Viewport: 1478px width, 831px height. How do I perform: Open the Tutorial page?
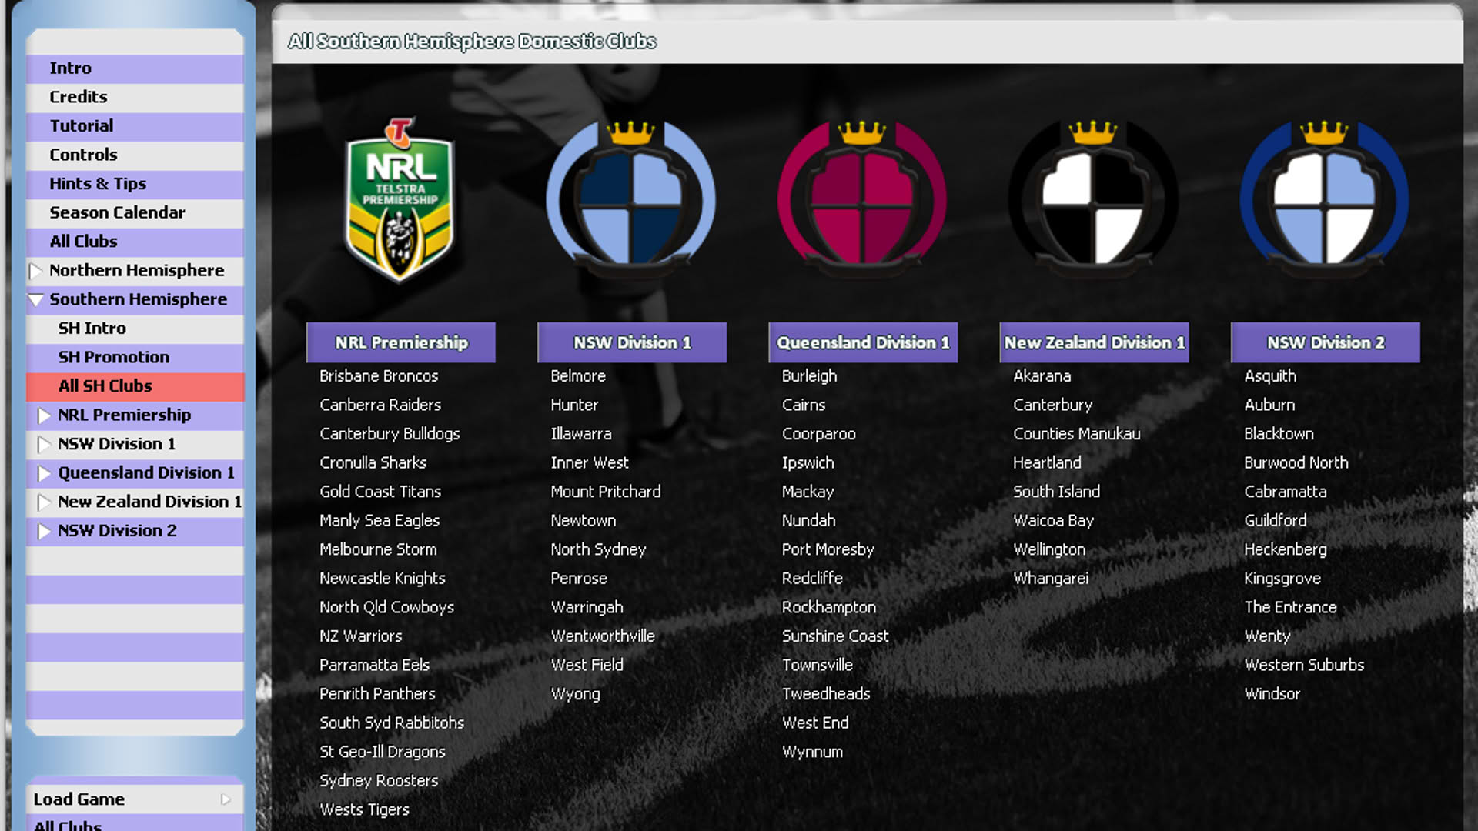coord(135,126)
